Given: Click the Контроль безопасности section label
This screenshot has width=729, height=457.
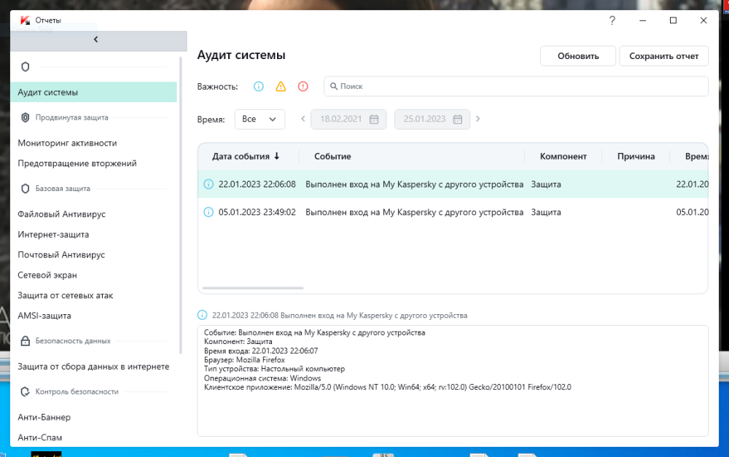Looking at the screenshot, I should point(77,392).
